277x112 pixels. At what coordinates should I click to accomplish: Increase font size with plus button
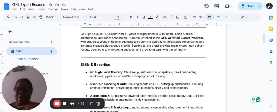(124, 17)
